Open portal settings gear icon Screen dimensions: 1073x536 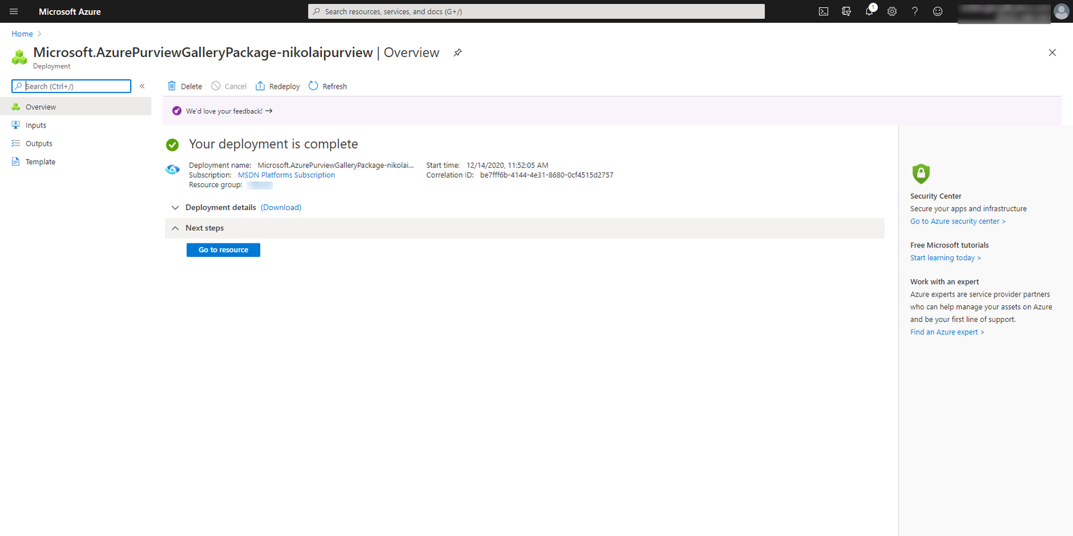[892, 11]
